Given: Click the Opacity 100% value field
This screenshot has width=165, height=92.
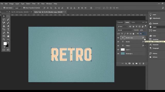Looking at the screenshot, I should (142, 30).
